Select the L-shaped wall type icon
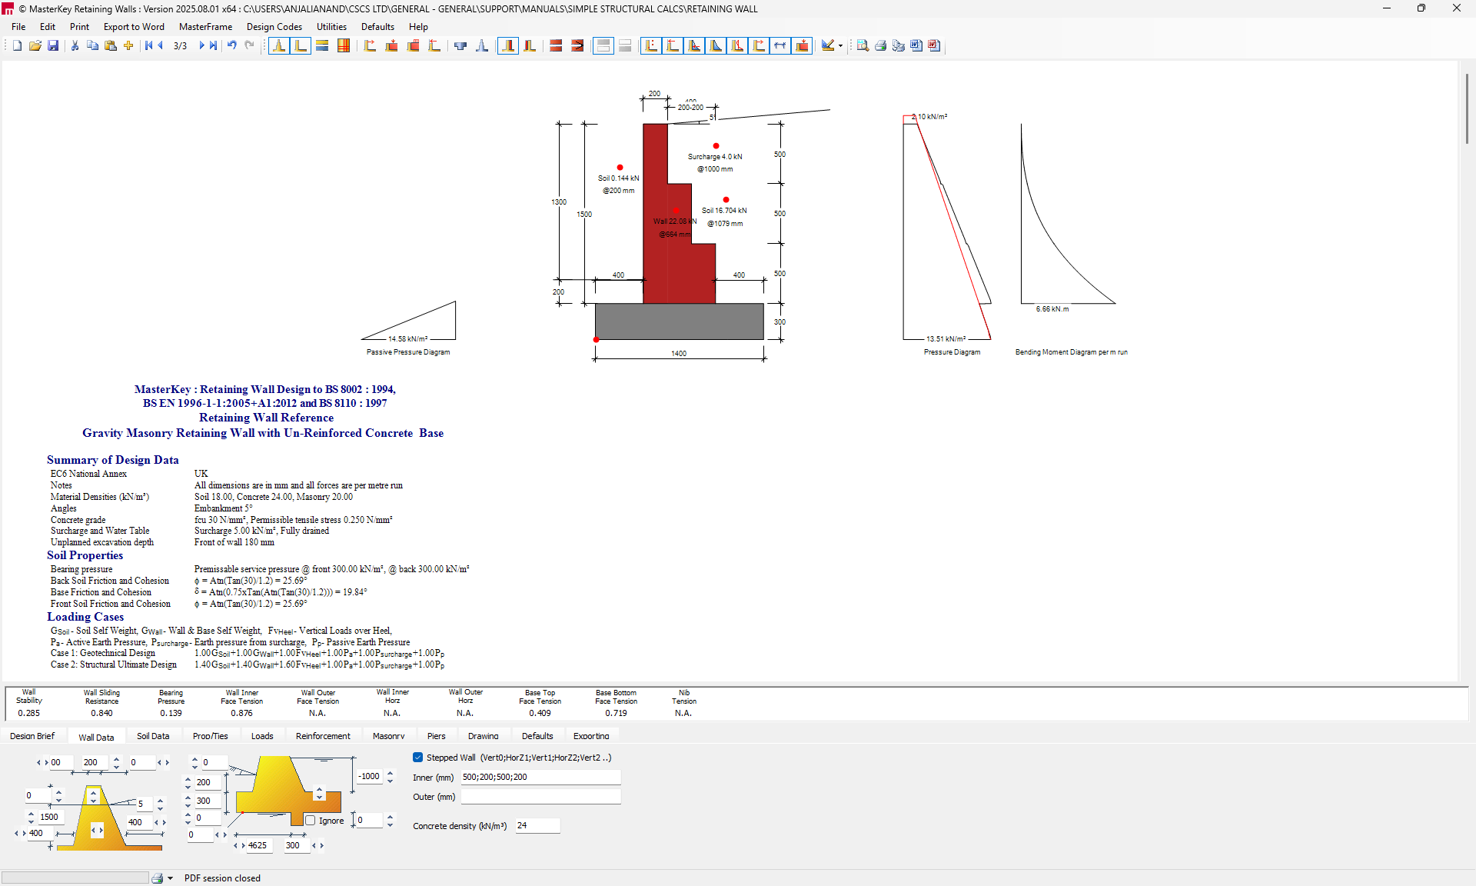This screenshot has height=886, width=1476. pos(301,46)
